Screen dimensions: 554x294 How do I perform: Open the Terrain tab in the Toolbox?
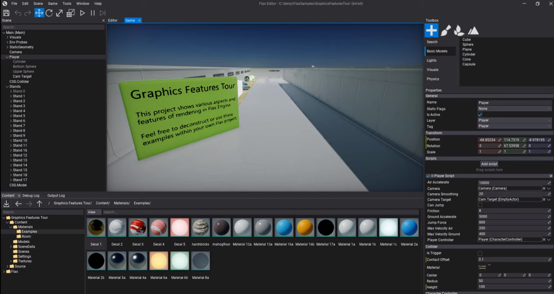[x=473, y=30]
